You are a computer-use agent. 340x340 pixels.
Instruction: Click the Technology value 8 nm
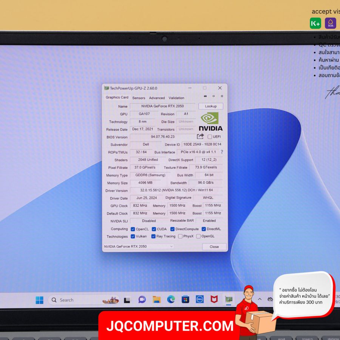point(142,122)
